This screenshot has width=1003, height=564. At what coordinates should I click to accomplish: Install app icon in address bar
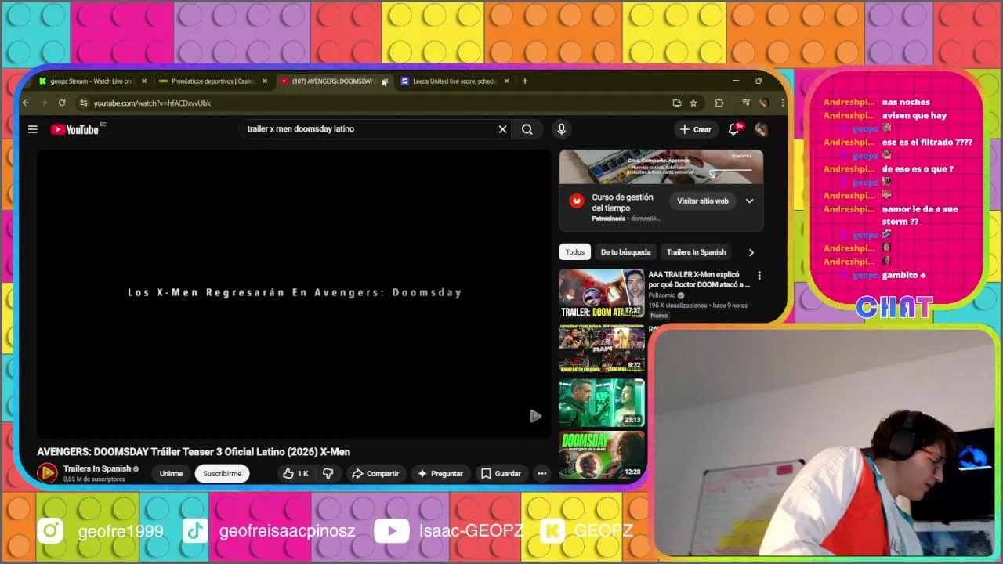[x=676, y=103]
